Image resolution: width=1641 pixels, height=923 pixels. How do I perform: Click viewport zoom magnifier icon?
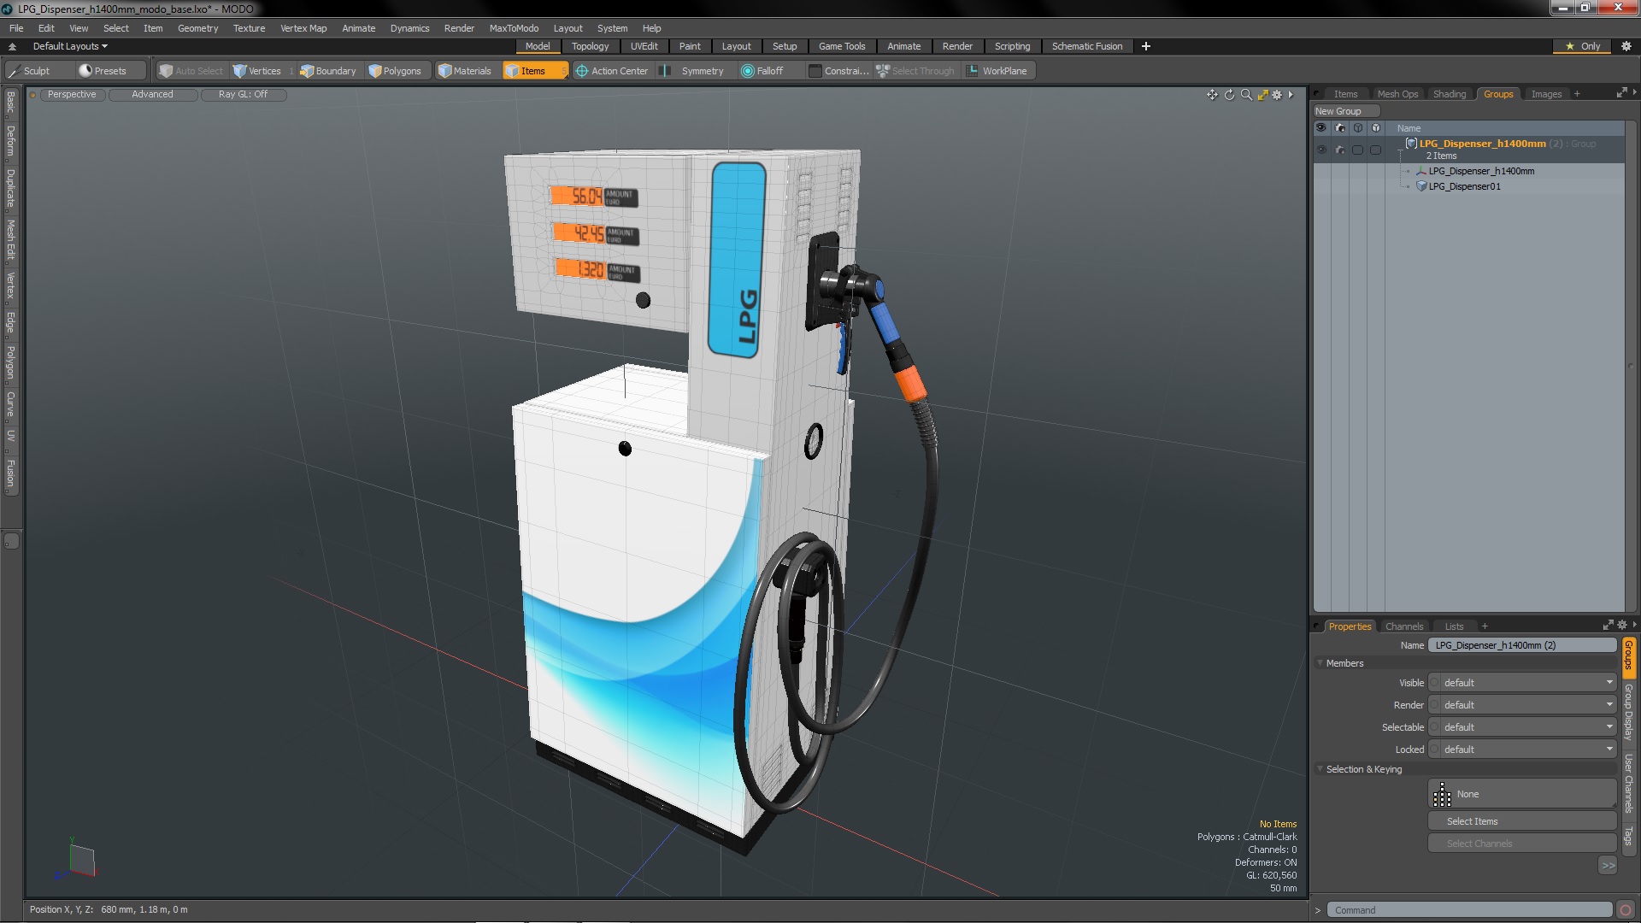[x=1246, y=95]
